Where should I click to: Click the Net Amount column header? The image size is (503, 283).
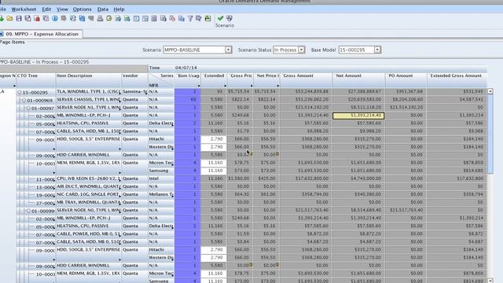coord(359,80)
